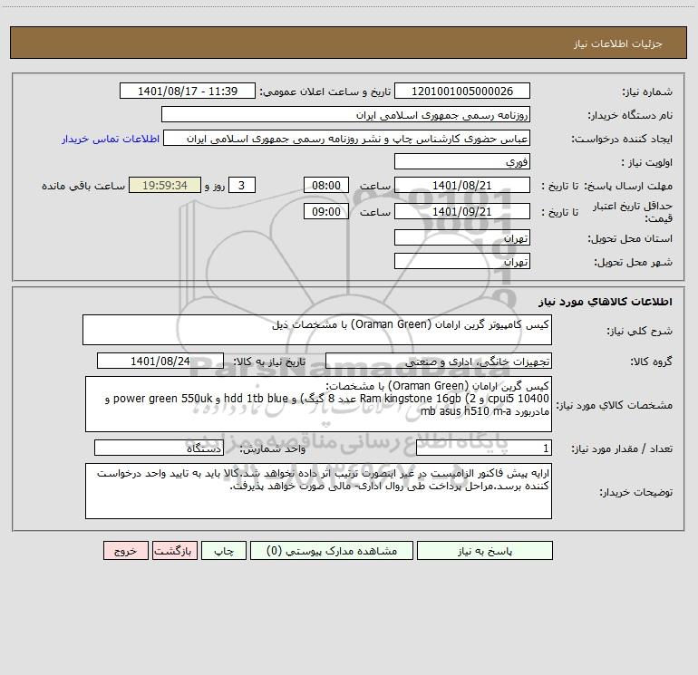Image resolution: width=698 pixels, height=675 pixels.
Task: Click the ساعت باقی مانده label
Action: [x=83, y=186]
